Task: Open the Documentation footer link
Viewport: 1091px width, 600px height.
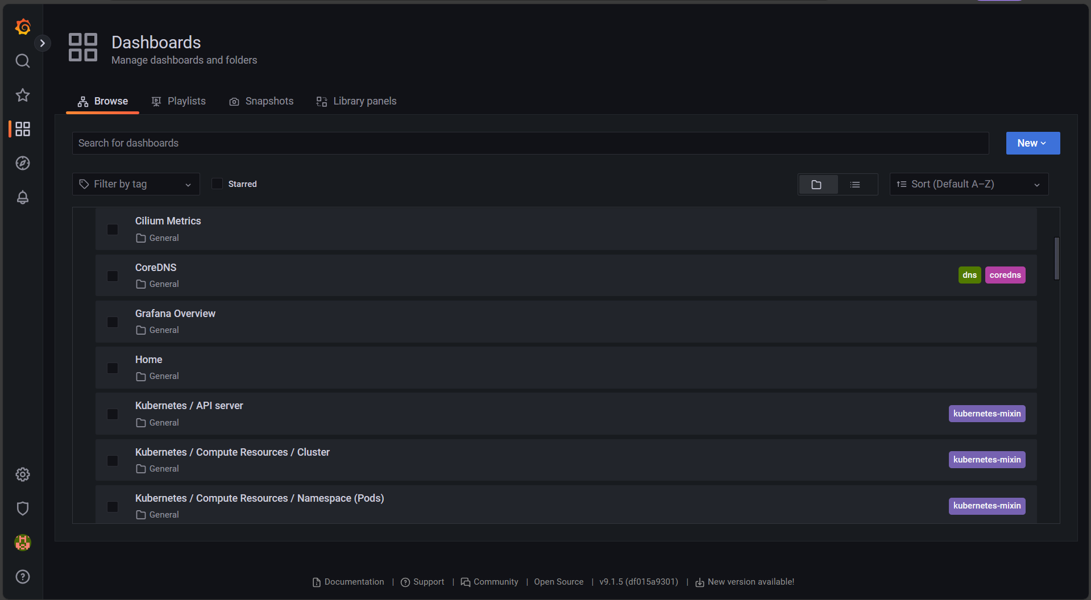Action: point(354,581)
